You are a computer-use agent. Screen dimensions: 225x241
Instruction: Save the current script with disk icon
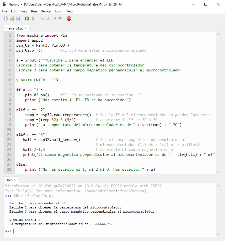[x=18, y=18]
